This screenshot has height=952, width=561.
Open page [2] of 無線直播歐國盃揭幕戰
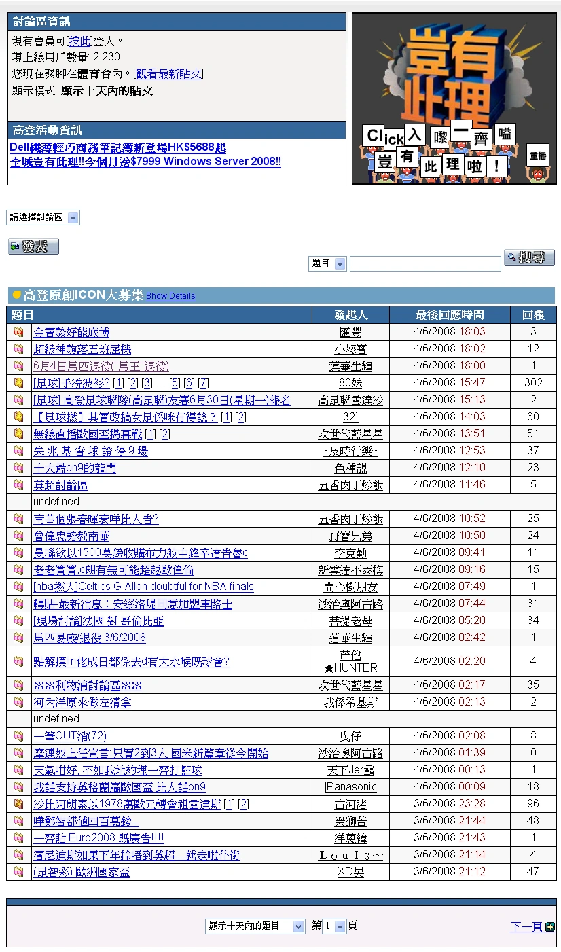pyautogui.click(x=165, y=435)
